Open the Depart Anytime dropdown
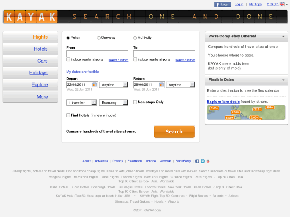This screenshot has width=290, height=217. (114, 84)
